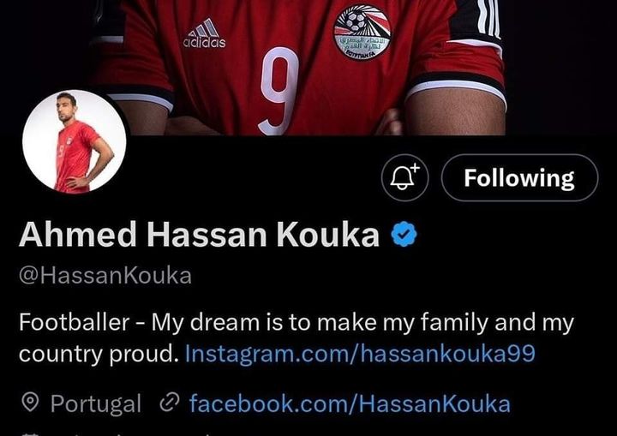Click the Following button
Image resolution: width=617 pixels, height=436 pixels.
tap(519, 178)
